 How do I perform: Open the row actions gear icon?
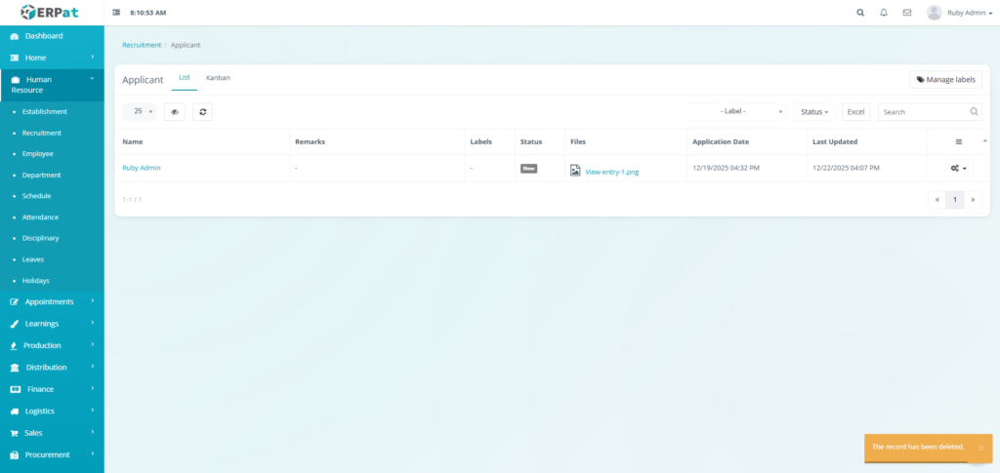click(959, 169)
